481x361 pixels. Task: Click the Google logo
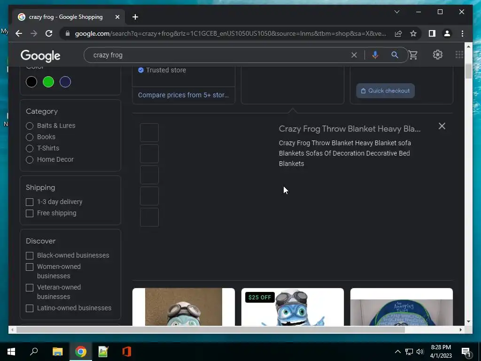tap(40, 56)
